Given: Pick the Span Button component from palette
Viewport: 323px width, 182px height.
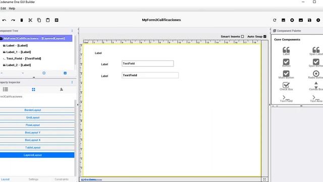Looking at the screenshot, I should (x=316, y=63).
